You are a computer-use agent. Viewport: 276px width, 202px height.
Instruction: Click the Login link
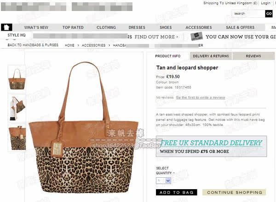click(x=265, y=3)
